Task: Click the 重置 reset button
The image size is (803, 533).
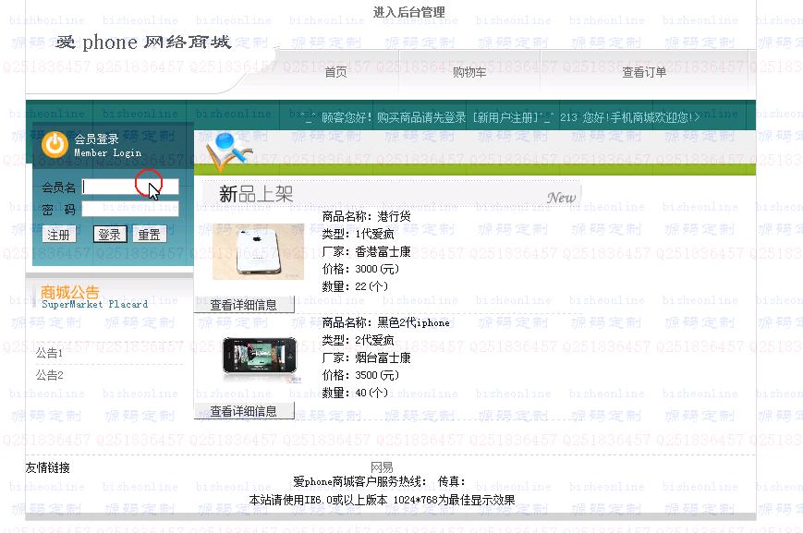Action: (x=150, y=235)
